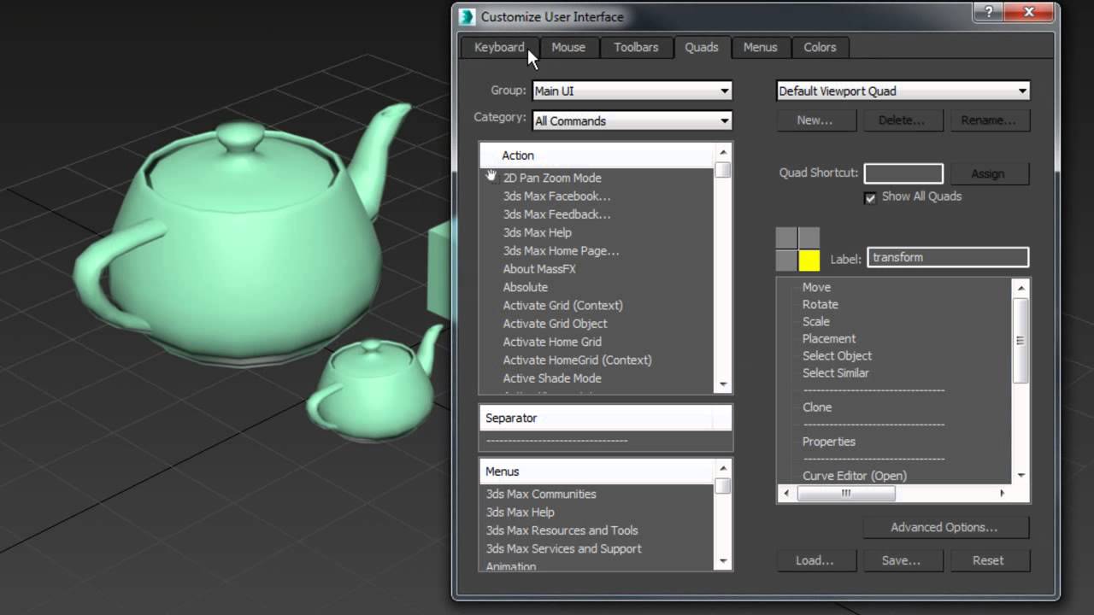Click the 3ds Max logo in title bar
Viewport: 1094px width, 615px height.
point(467,16)
